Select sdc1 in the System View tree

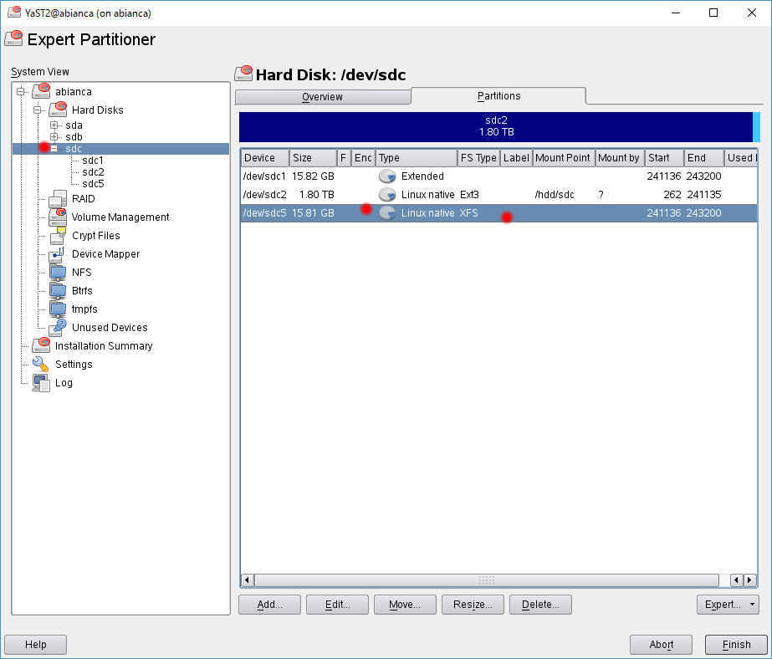[x=93, y=161]
